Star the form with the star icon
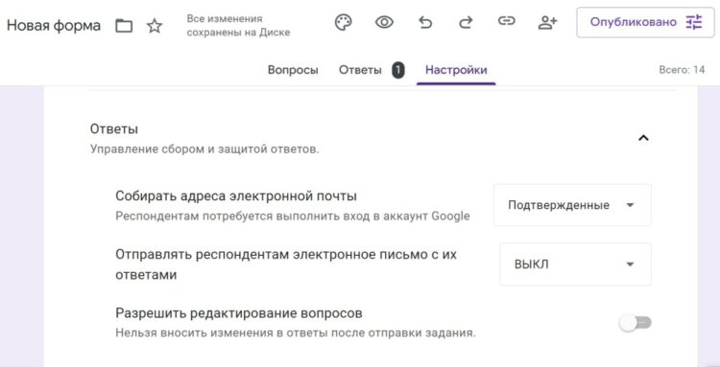This screenshot has width=720, height=367. (x=155, y=26)
